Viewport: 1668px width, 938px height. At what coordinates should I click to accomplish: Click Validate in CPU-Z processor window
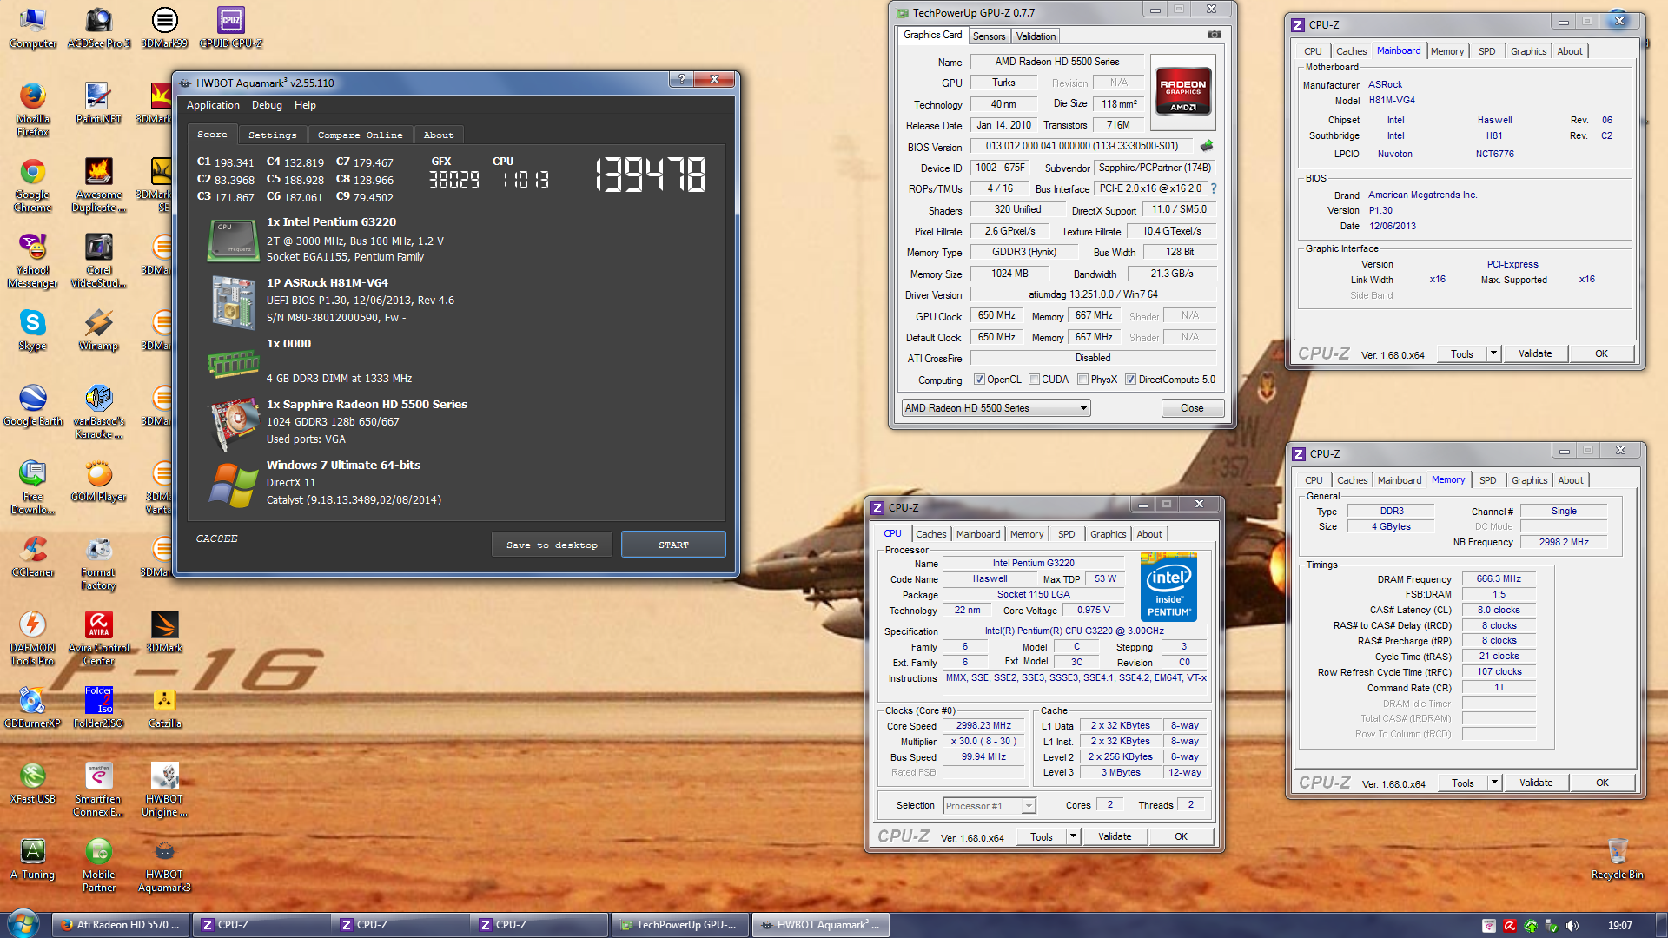click(x=1115, y=836)
